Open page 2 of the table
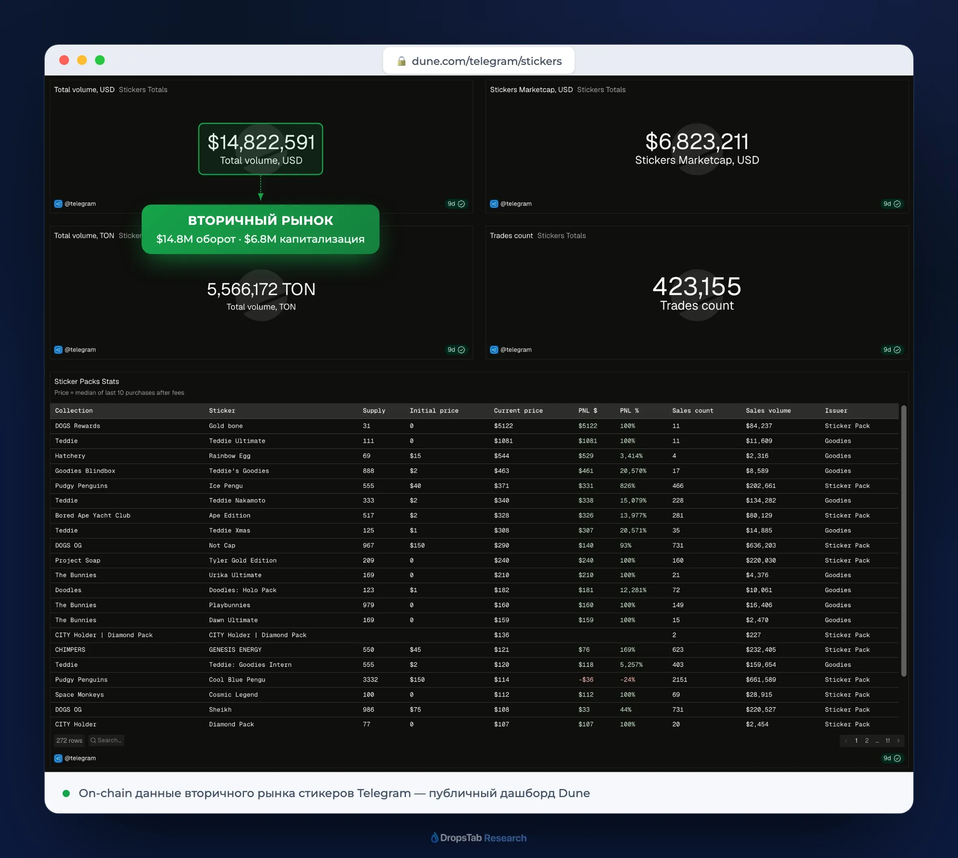 (x=867, y=741)
